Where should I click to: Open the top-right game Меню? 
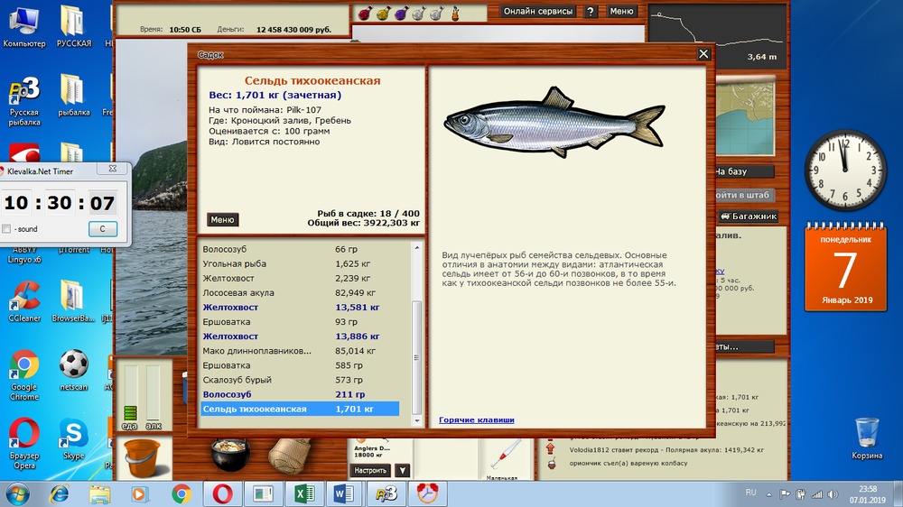621,12
